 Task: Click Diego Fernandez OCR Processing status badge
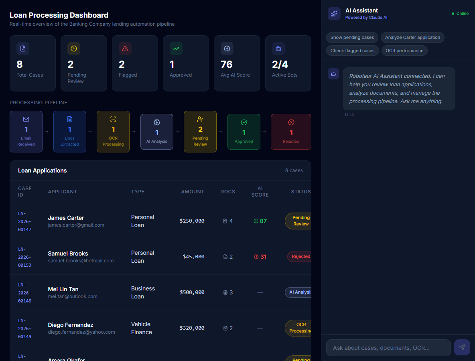298,328
